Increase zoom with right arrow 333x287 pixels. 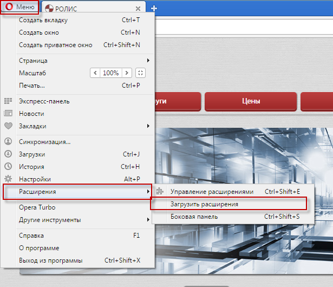pos(127,73)
